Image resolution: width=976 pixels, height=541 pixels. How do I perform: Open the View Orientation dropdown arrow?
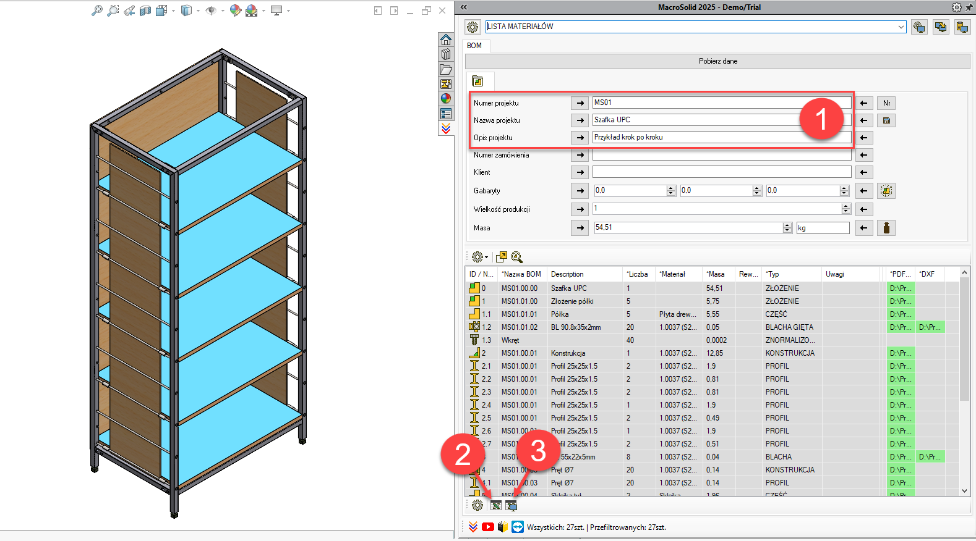point(173,10)
